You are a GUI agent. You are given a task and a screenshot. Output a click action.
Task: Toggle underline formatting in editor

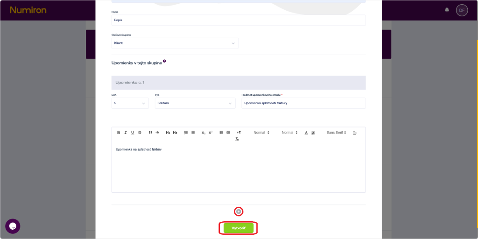click(133, 133)
